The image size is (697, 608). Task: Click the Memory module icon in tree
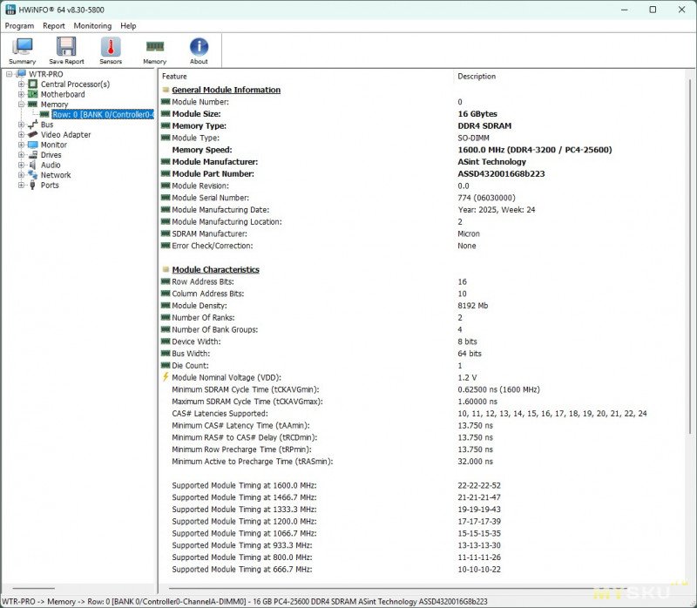click(33, 104)
